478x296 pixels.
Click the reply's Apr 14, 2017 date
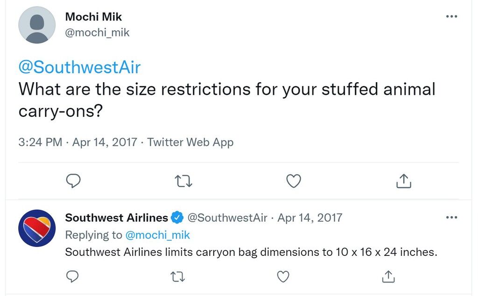(x=310, y=218)
